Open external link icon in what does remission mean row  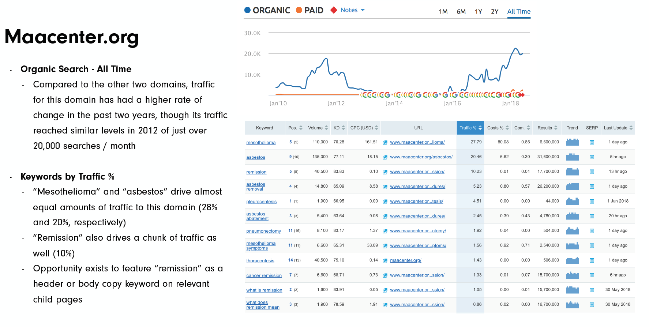pos(385,305)
